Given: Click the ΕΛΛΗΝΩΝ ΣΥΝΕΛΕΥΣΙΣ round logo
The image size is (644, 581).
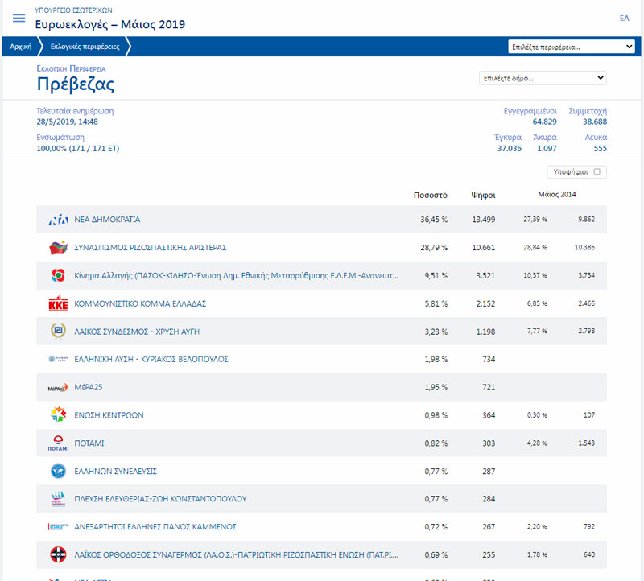Looking at the screenshot, I should 58,472.
